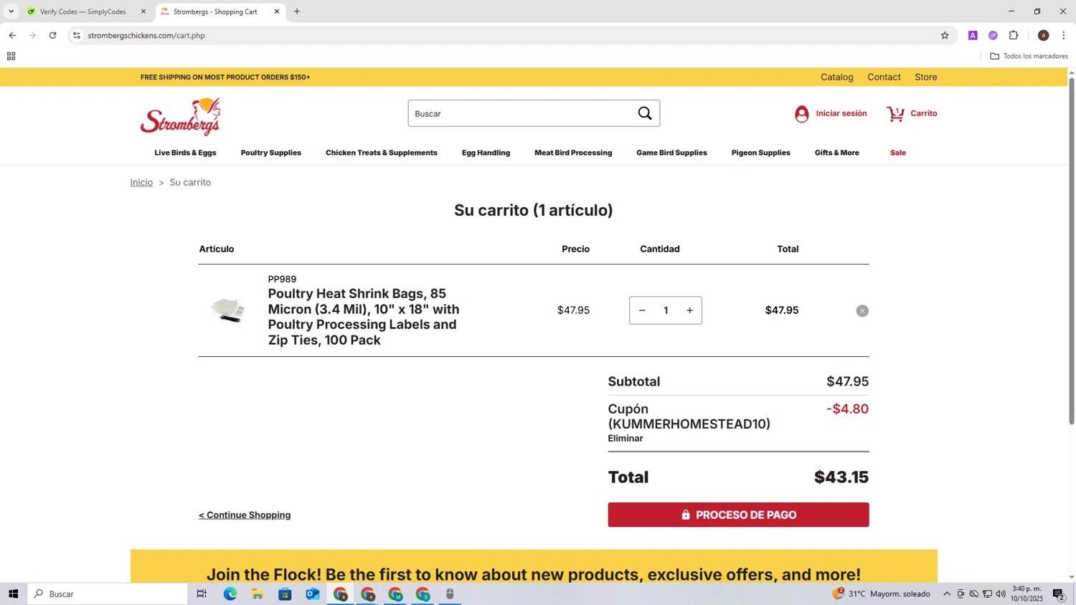This screenshot has height=605, width=1076.
Task: Open the notification center icon
Action: [1058, 594]
